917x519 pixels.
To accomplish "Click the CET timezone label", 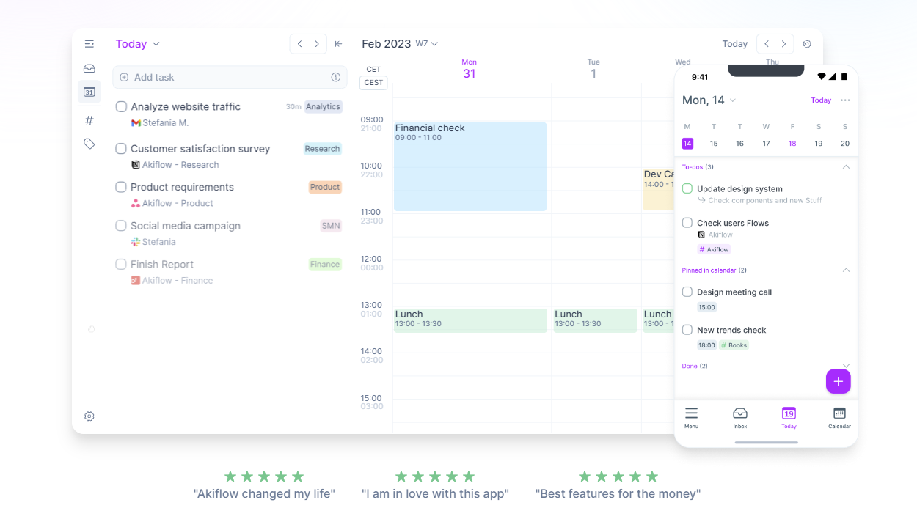I will pos(373,70).
